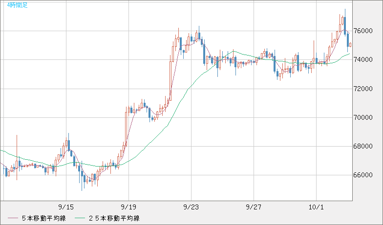Click the 68000 price axis label
Screen dimensions: 383x225
coord(363,146)
